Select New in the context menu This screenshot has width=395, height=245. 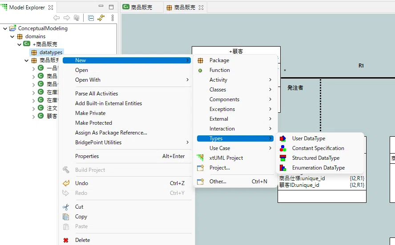click(127, 60)
